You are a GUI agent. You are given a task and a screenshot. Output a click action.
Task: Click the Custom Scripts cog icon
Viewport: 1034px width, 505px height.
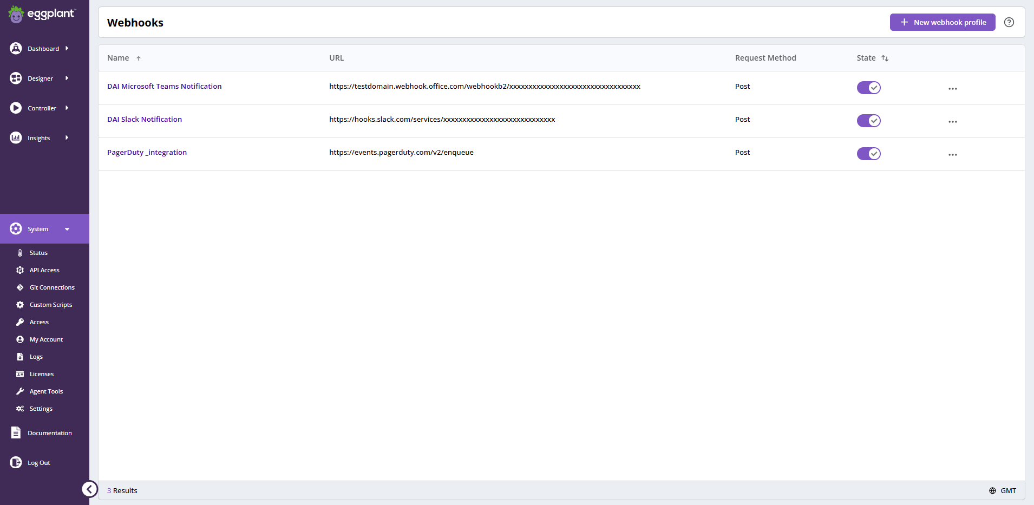tap(20, 305)
